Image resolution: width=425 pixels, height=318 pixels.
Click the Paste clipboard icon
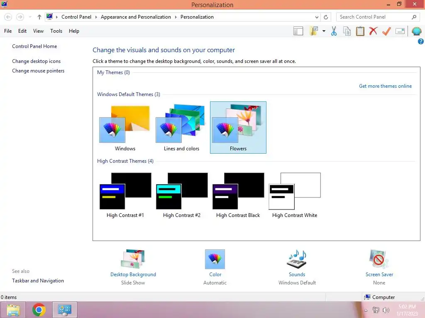tap(360, 31)
